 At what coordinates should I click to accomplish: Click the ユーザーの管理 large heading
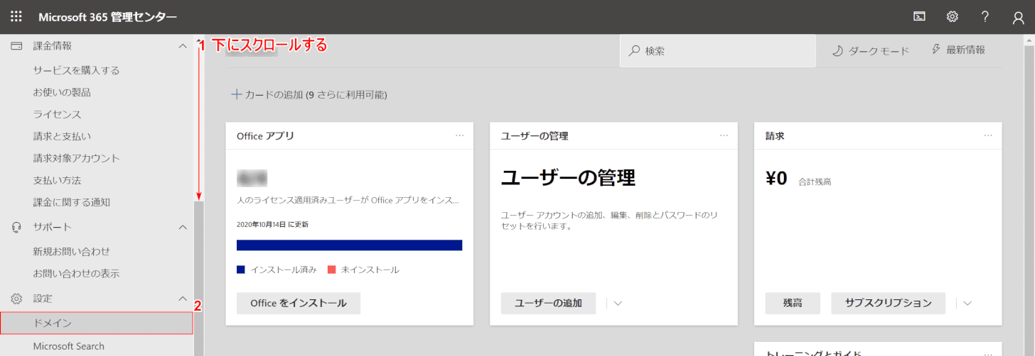(x=569, y=177)
